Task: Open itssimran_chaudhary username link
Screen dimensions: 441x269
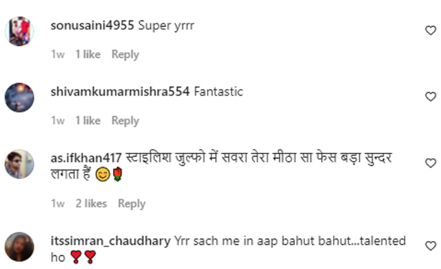Action: point(110,241)
